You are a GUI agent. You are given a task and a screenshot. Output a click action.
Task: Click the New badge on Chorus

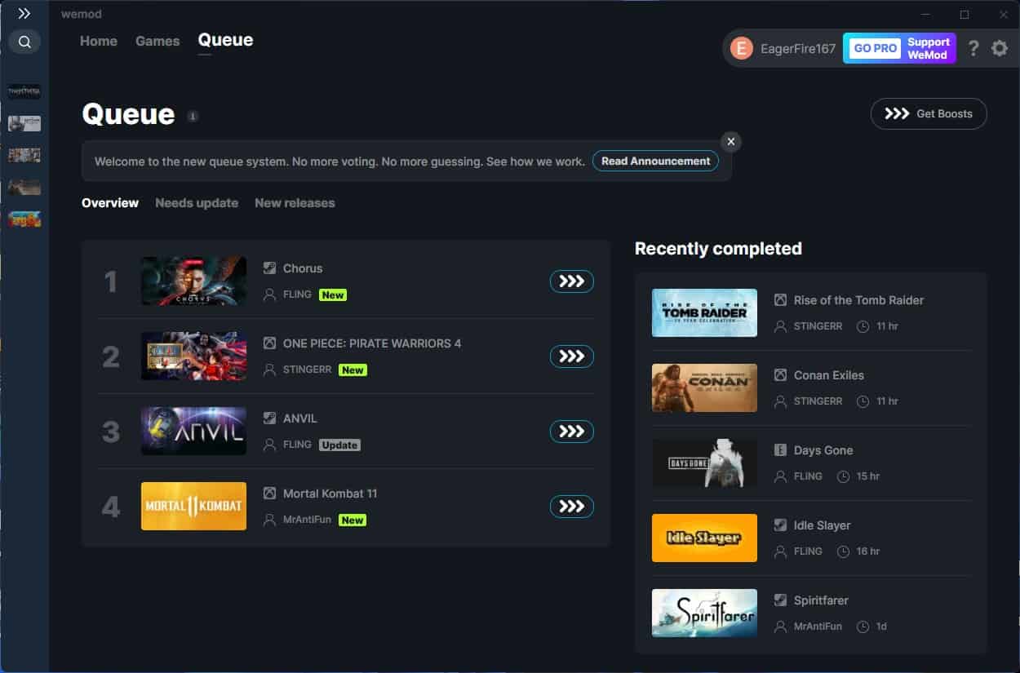[333, 294]
